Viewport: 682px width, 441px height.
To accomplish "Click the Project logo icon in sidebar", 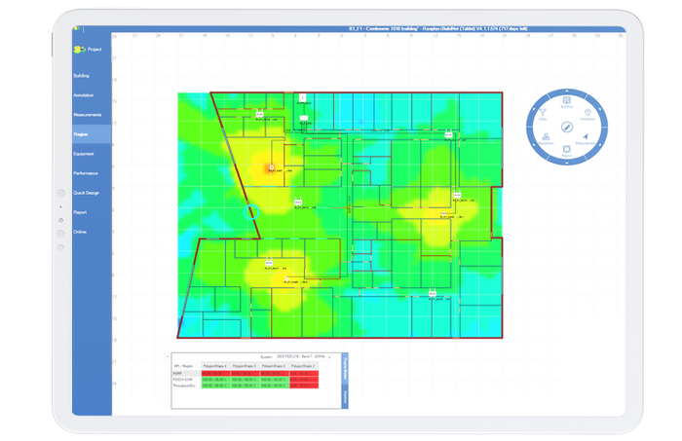I will 80,49.
